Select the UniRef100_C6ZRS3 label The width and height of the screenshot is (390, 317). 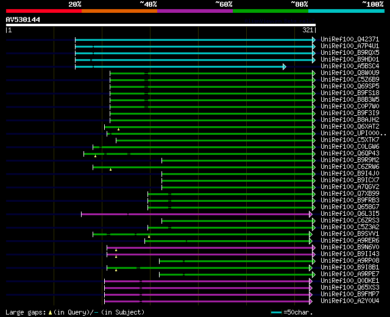pos(350,221)
